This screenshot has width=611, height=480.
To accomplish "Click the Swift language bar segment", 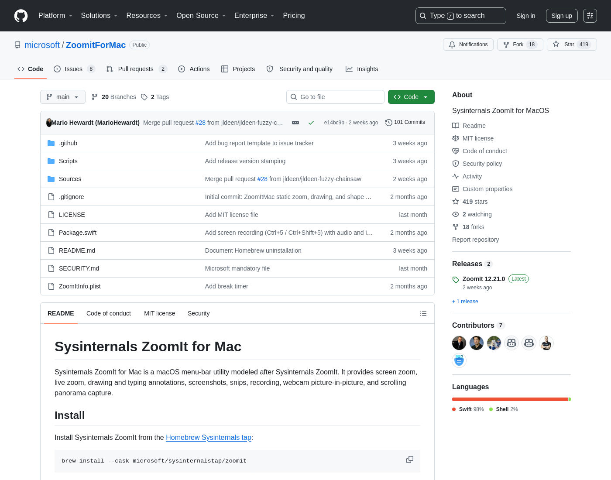I will pyautogui.click(x=510, y=399).
